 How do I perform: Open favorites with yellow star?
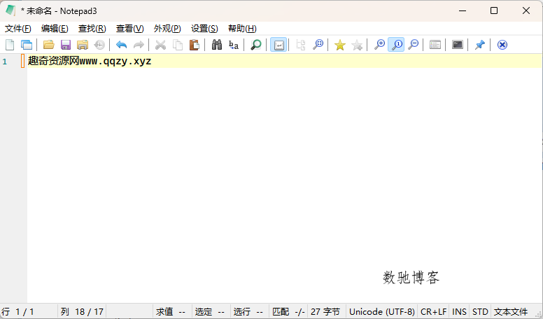coord(339,45)
